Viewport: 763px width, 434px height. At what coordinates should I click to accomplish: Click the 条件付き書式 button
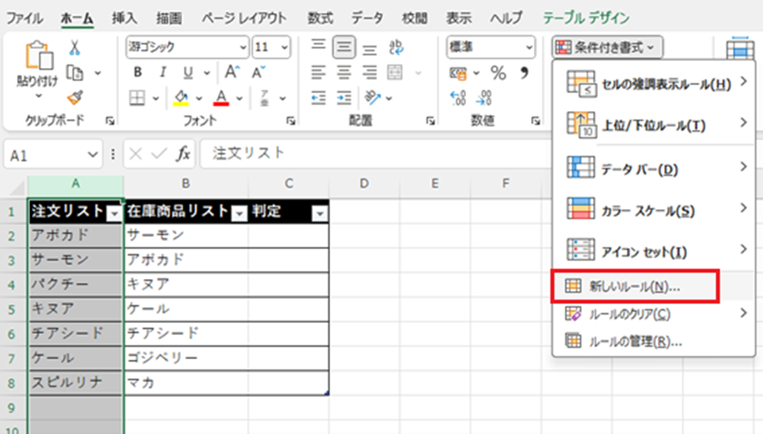point(608,47)
